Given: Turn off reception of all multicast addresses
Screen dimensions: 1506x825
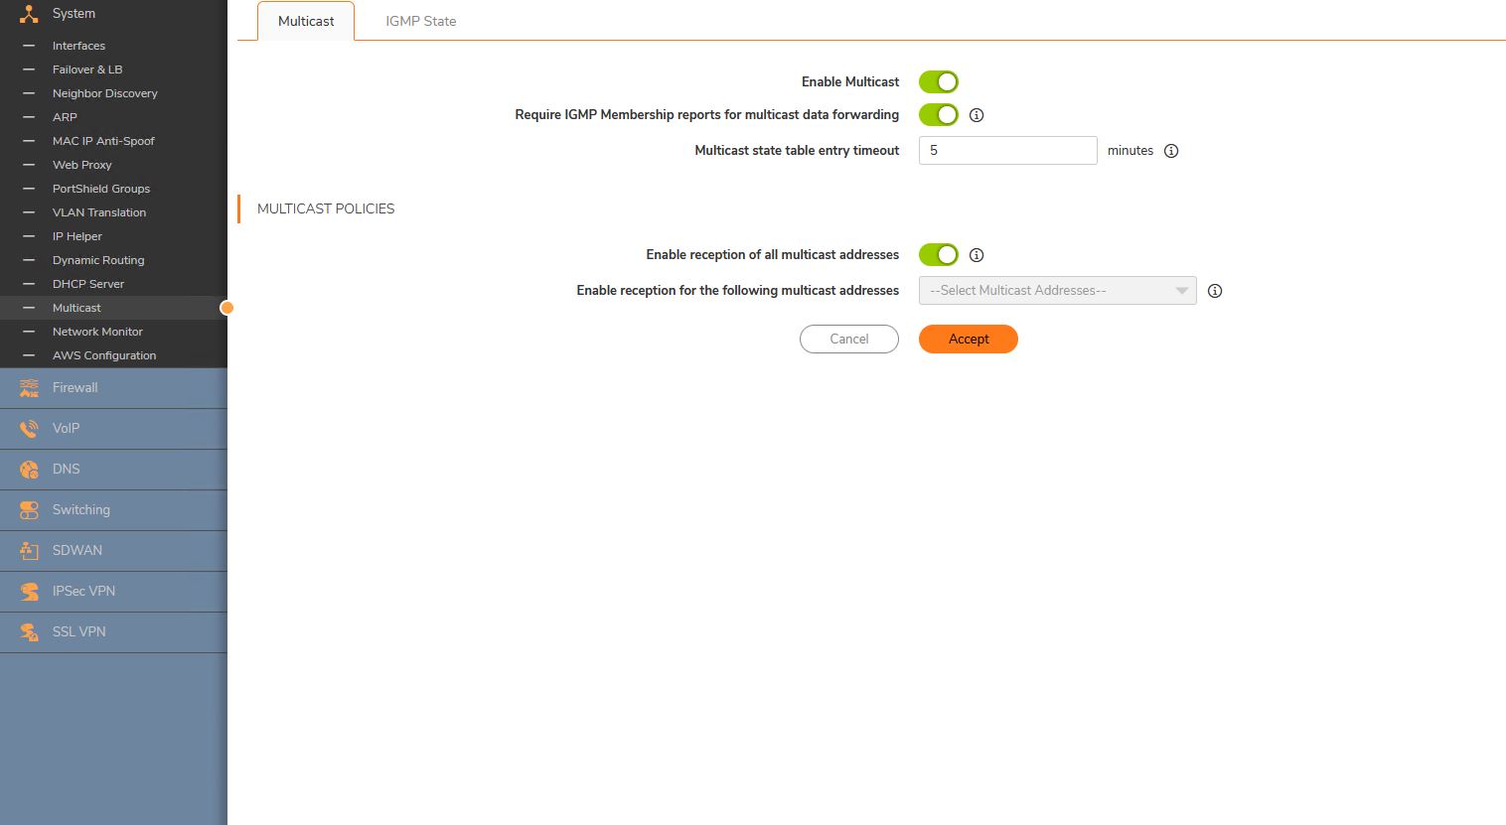Looking at the screenshot, I should pyautogui.click(x=938, y=255).
